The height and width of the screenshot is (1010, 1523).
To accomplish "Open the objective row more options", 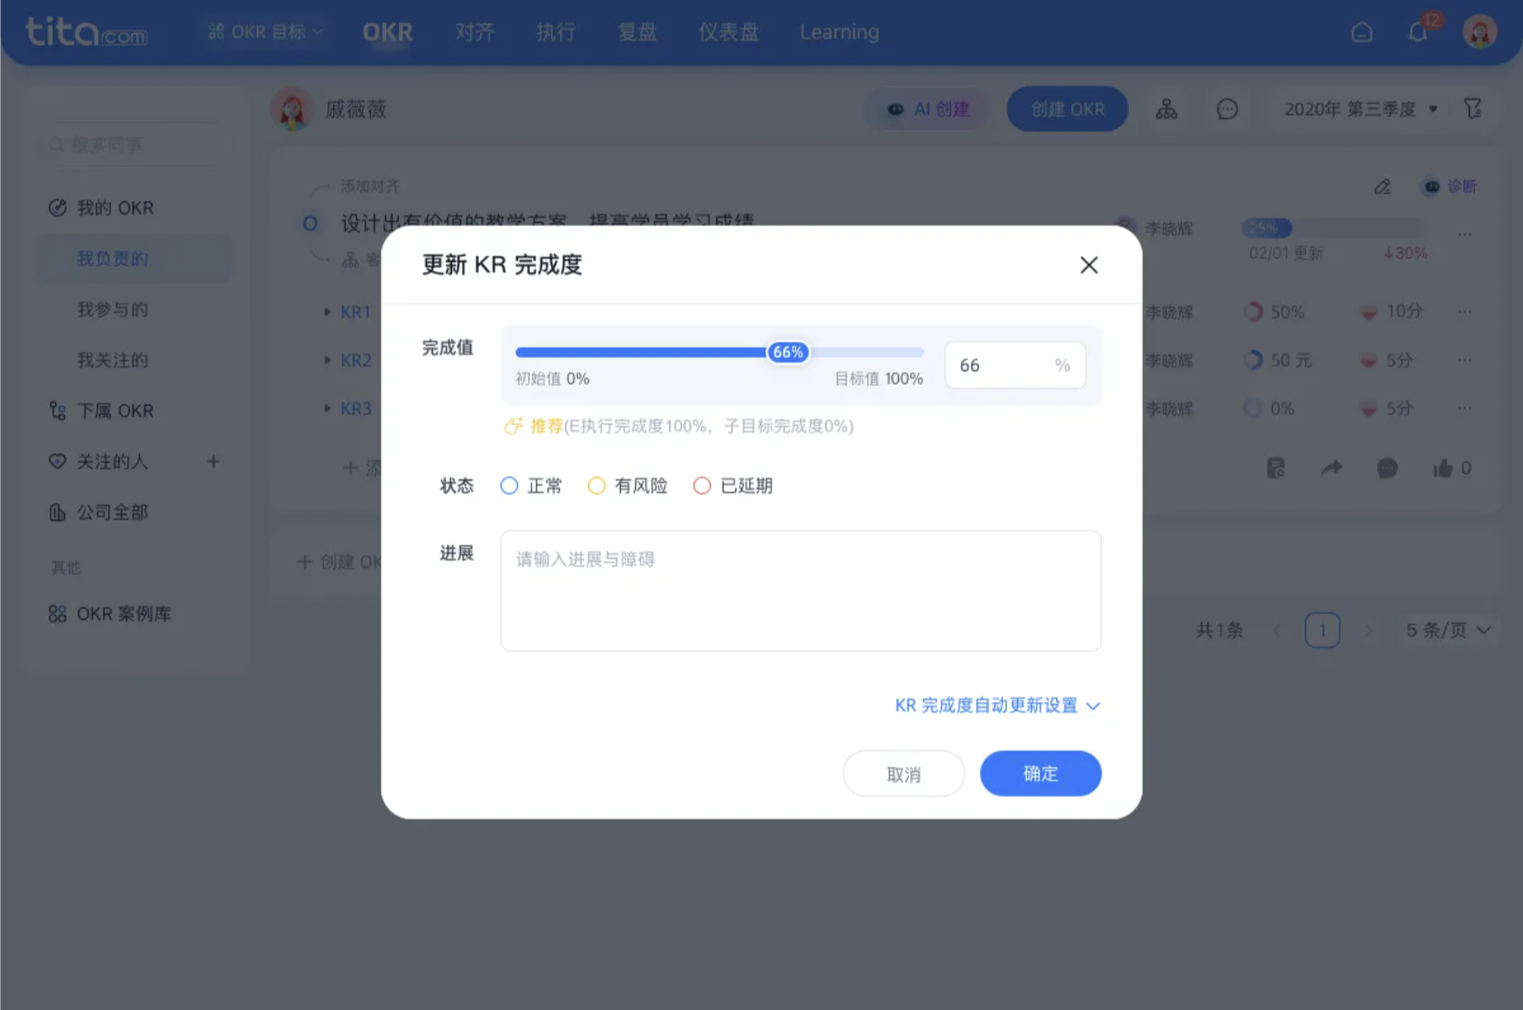I will point(1464,234).
